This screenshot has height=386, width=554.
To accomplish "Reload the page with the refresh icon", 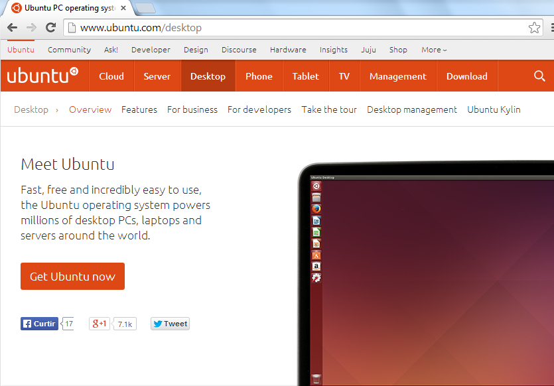I will coord(51,27).
